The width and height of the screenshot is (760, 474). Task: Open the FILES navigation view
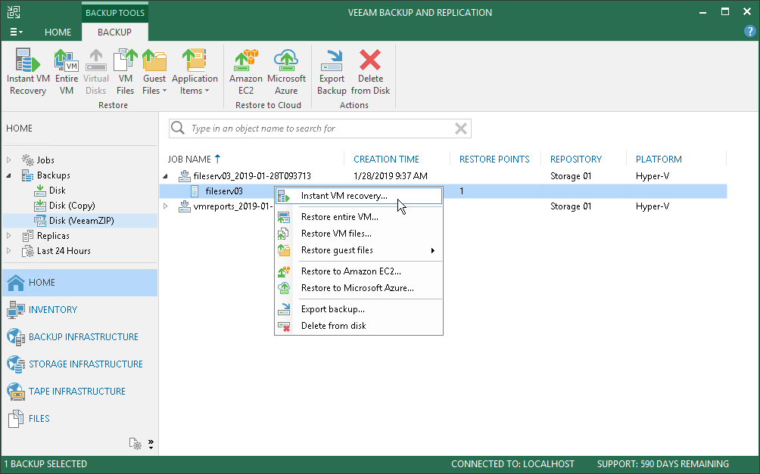coord(80,418)
